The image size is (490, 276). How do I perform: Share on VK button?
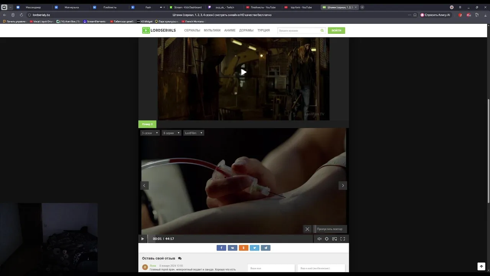point(232,248)
